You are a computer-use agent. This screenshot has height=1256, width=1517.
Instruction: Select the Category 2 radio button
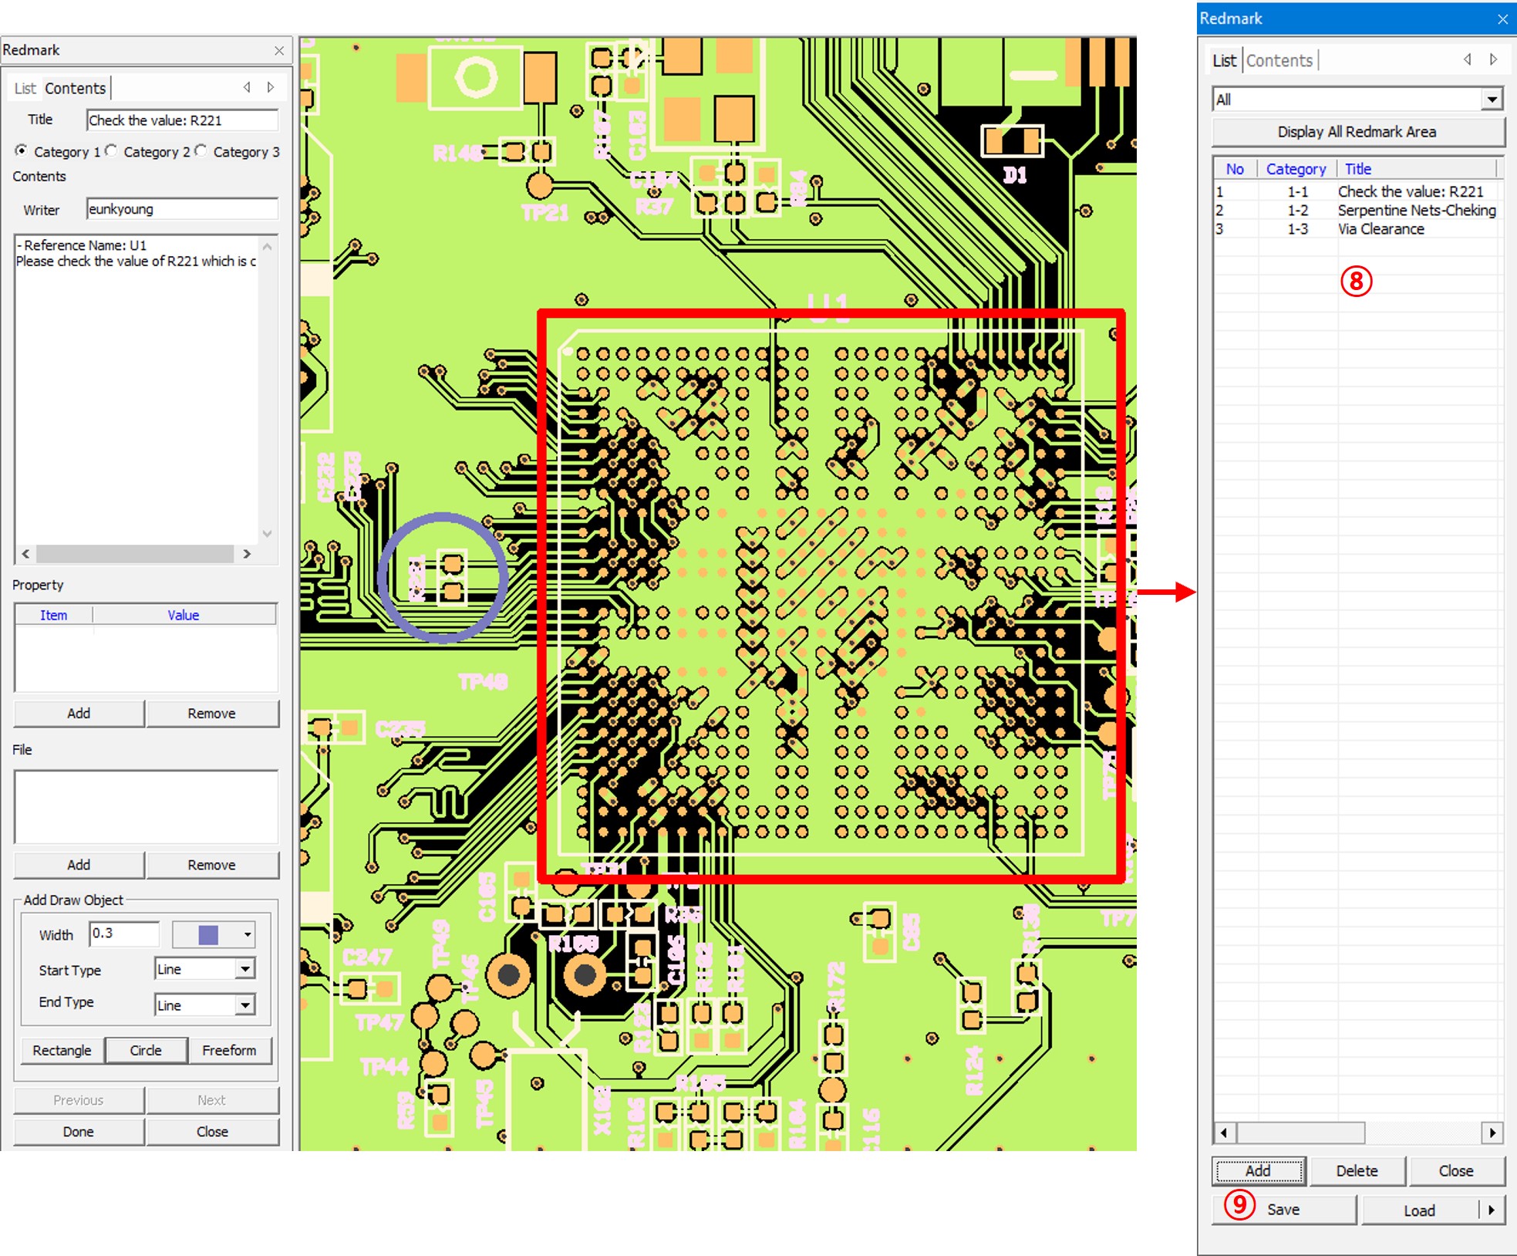[x=111, y=150]
